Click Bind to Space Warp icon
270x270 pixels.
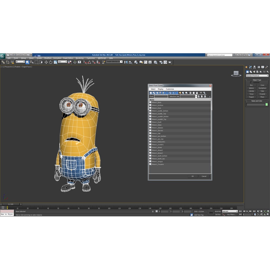(12, 62)
